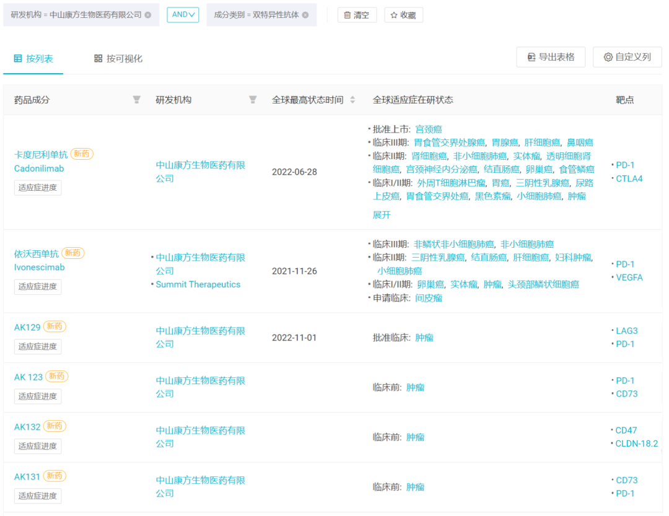Click 适应症进度 under AK129
The height and width of the screenshot is (516, 669).
[x=38, y=346]
